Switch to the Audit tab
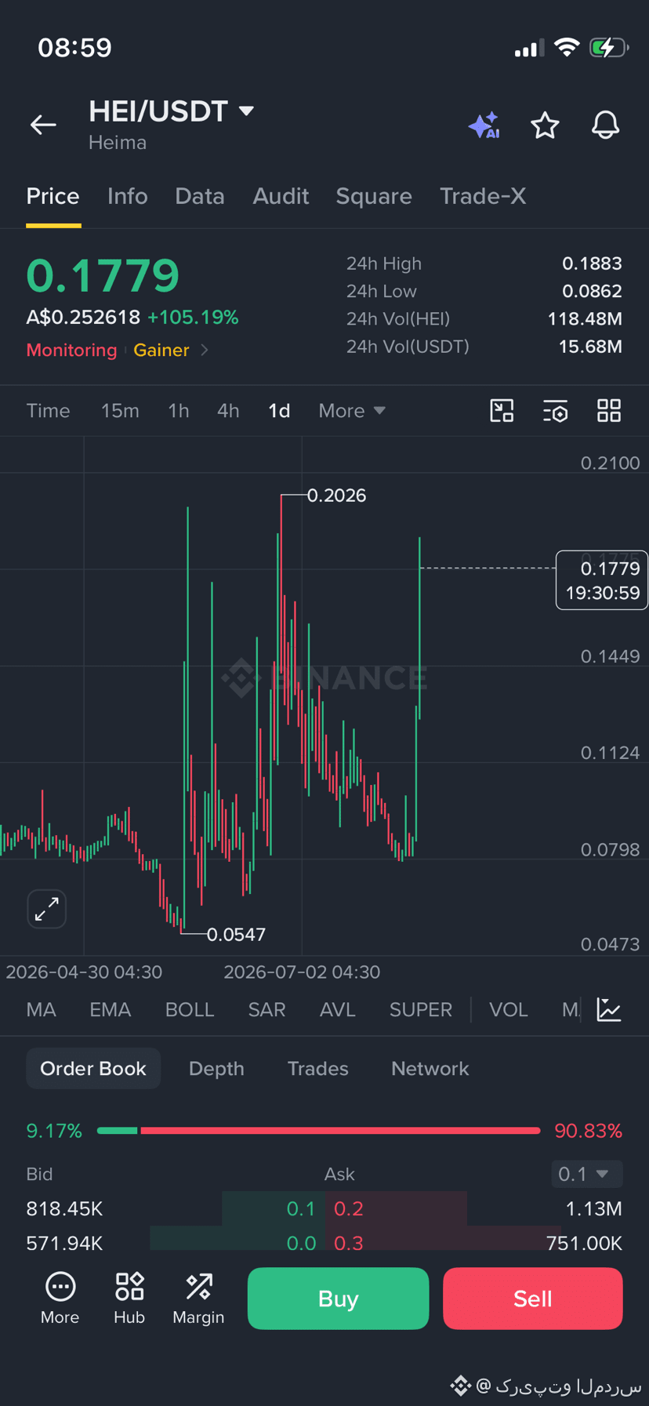This screenshot has width=649, height=1406. (x=281, y=196)
